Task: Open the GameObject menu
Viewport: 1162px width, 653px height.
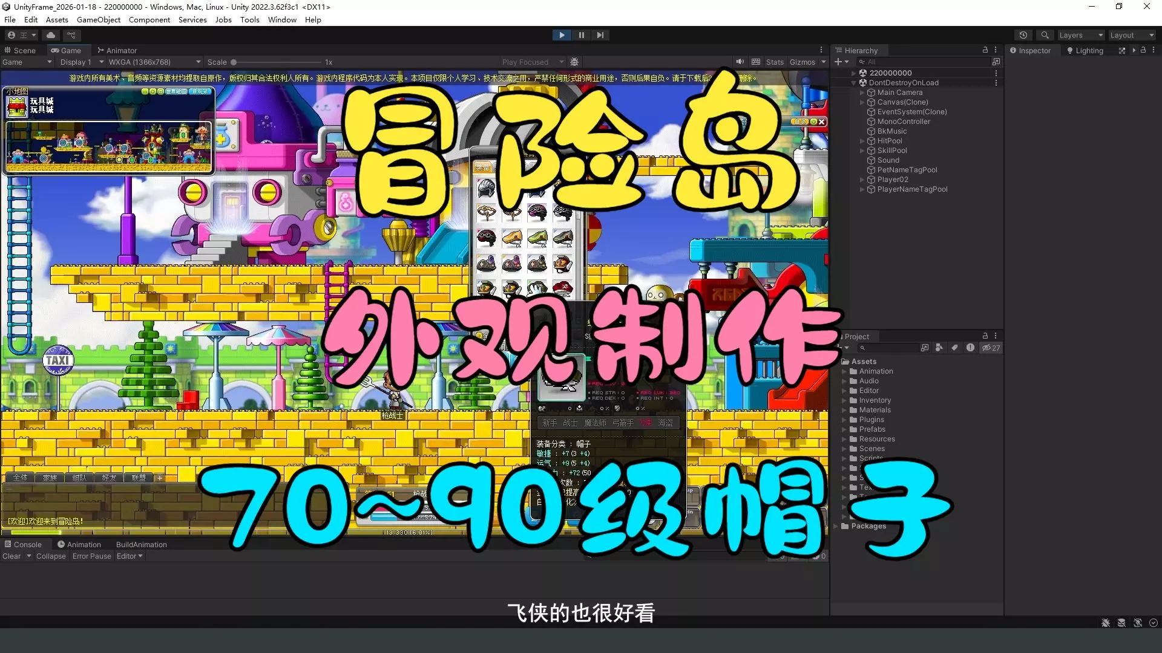Action: click(x=99, y=20)
